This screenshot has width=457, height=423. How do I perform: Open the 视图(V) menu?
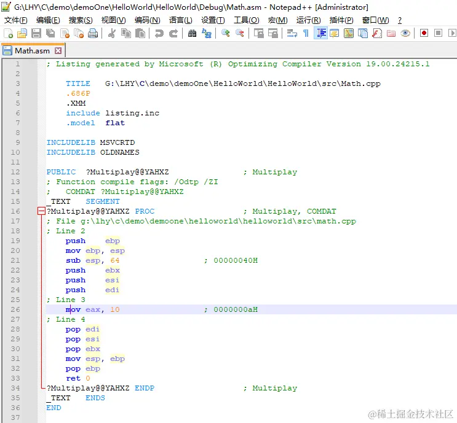113,20
